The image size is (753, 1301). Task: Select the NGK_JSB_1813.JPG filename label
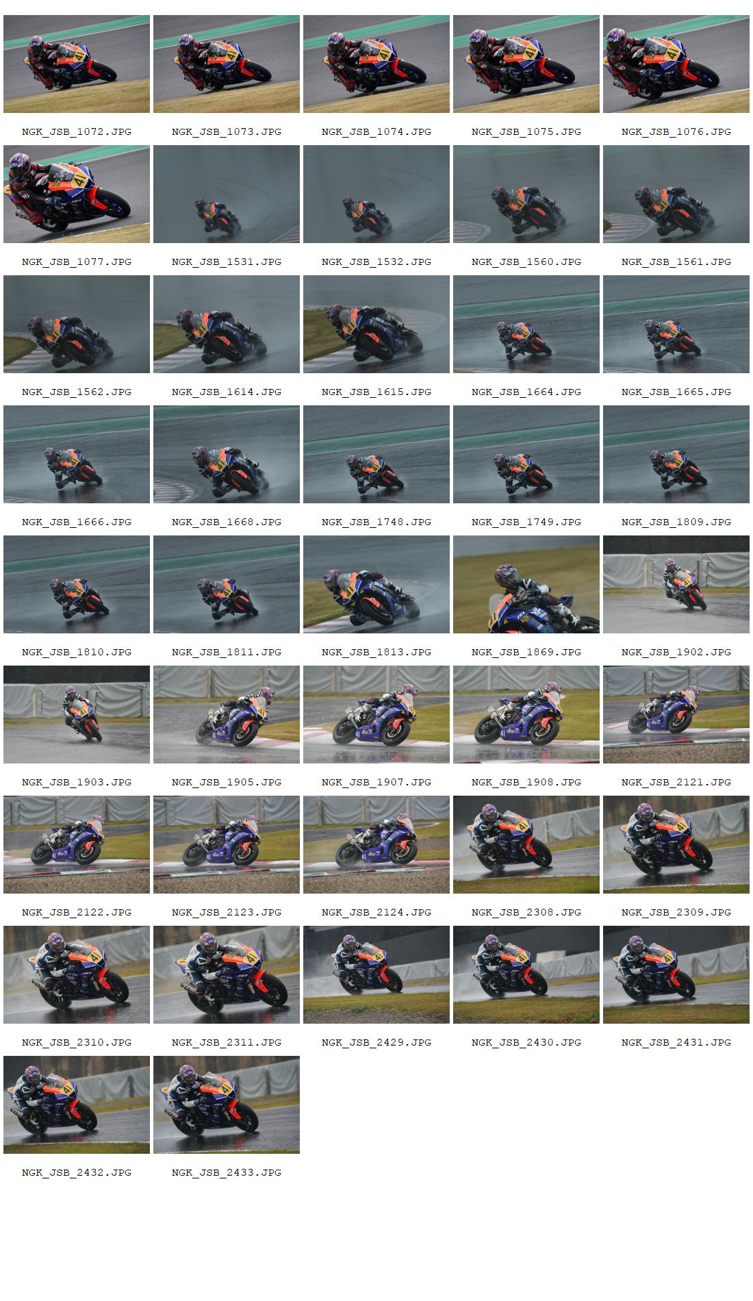click(x=376, y=652)
